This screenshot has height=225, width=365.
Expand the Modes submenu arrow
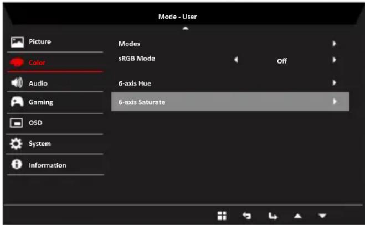335,44
